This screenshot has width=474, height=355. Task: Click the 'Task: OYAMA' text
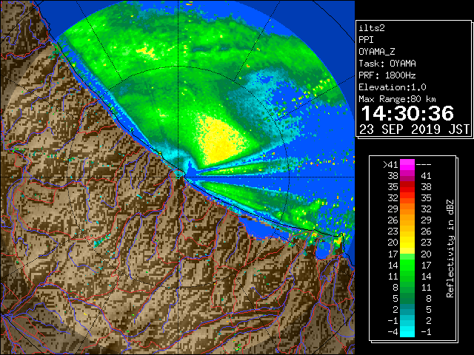pos(387,64)
